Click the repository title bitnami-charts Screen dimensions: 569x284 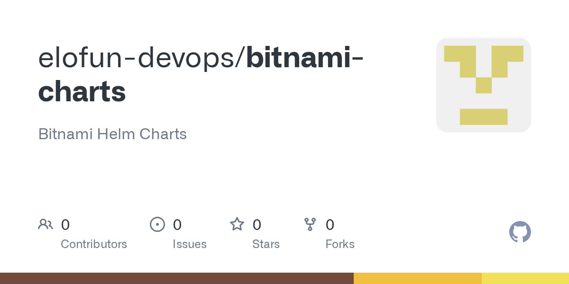tap(201, 74)
